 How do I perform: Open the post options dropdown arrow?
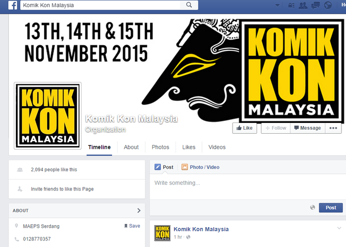[x=339, y=228]
